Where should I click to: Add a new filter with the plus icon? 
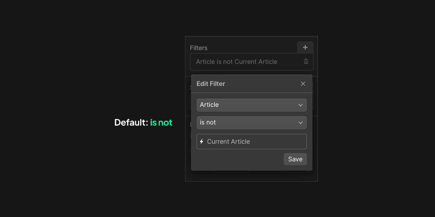click(305, 47)
